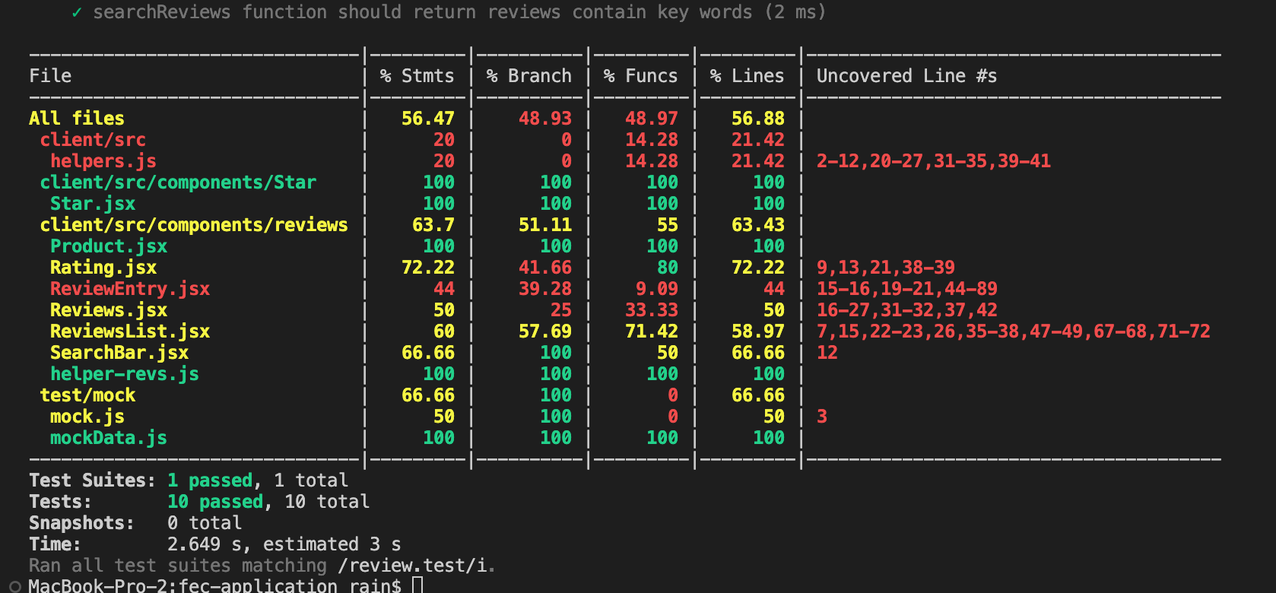Click the client/src directory row label
Viewport: 1276px width, 593px height.
(93, 140)
